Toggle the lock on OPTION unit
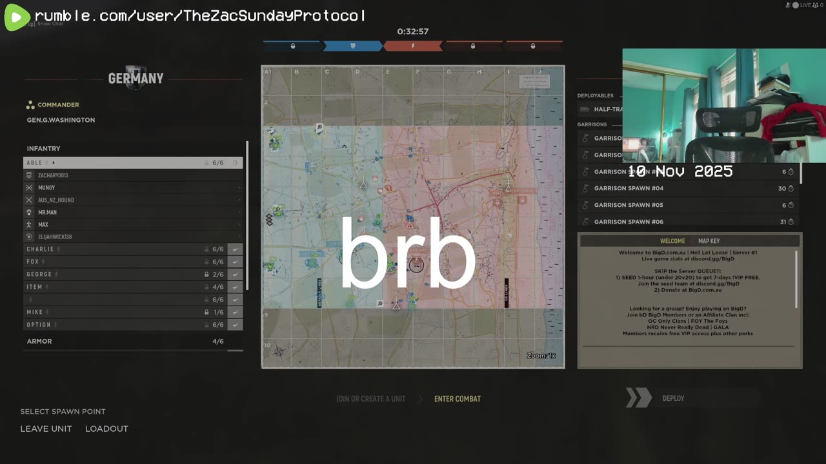Viewport: 826px width, 464px height. [x=206, y=325]
